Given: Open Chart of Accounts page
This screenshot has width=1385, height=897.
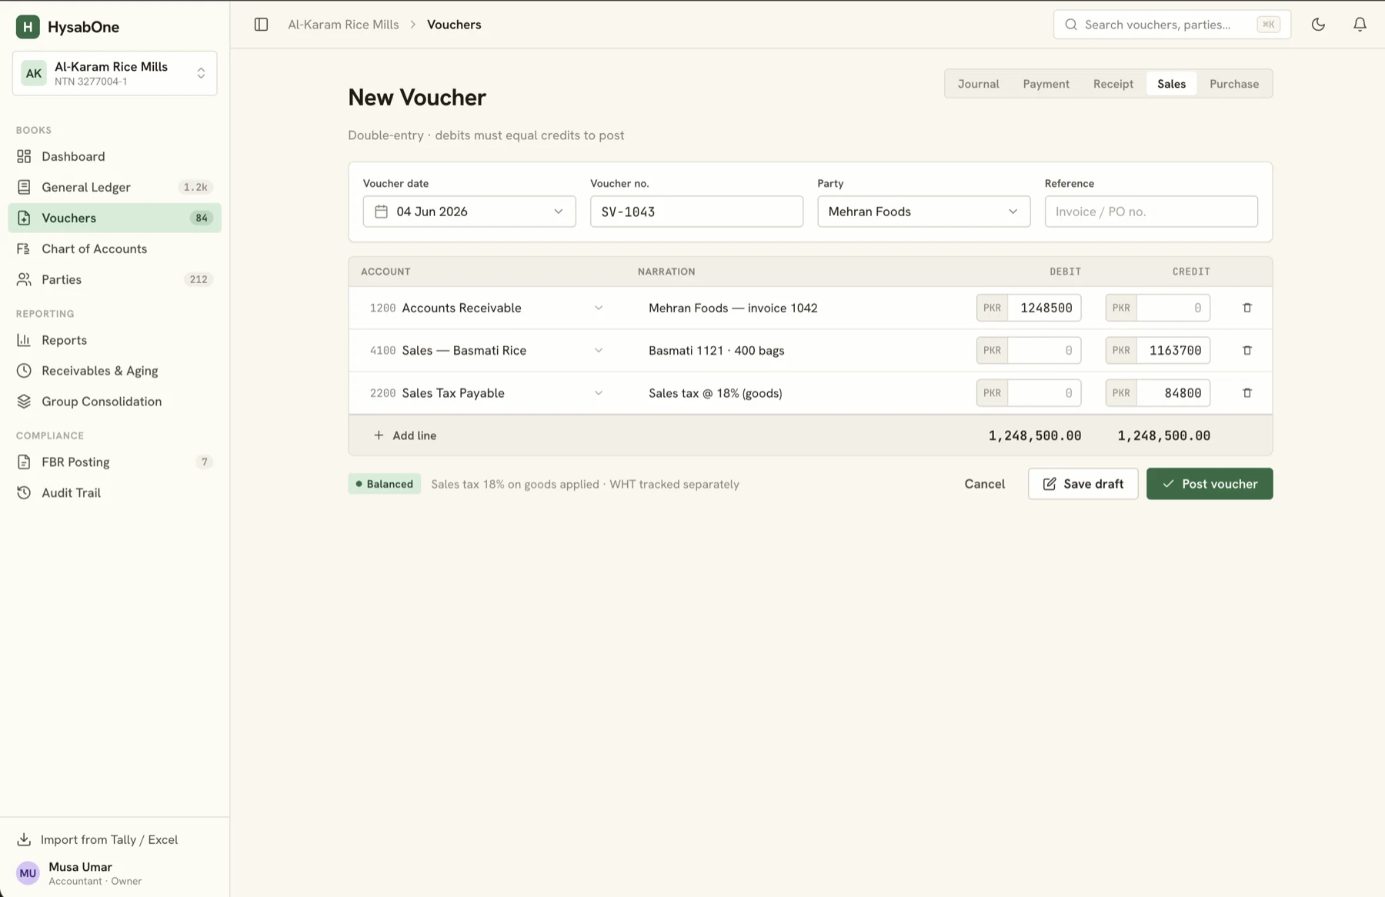Looking at the screenshot, I should click(x=115, y=248).
